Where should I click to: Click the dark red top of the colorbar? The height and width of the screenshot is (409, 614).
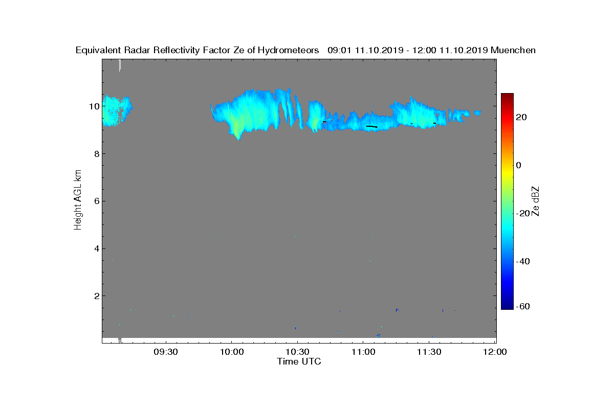pyautogui.click(x=507, y=97)
